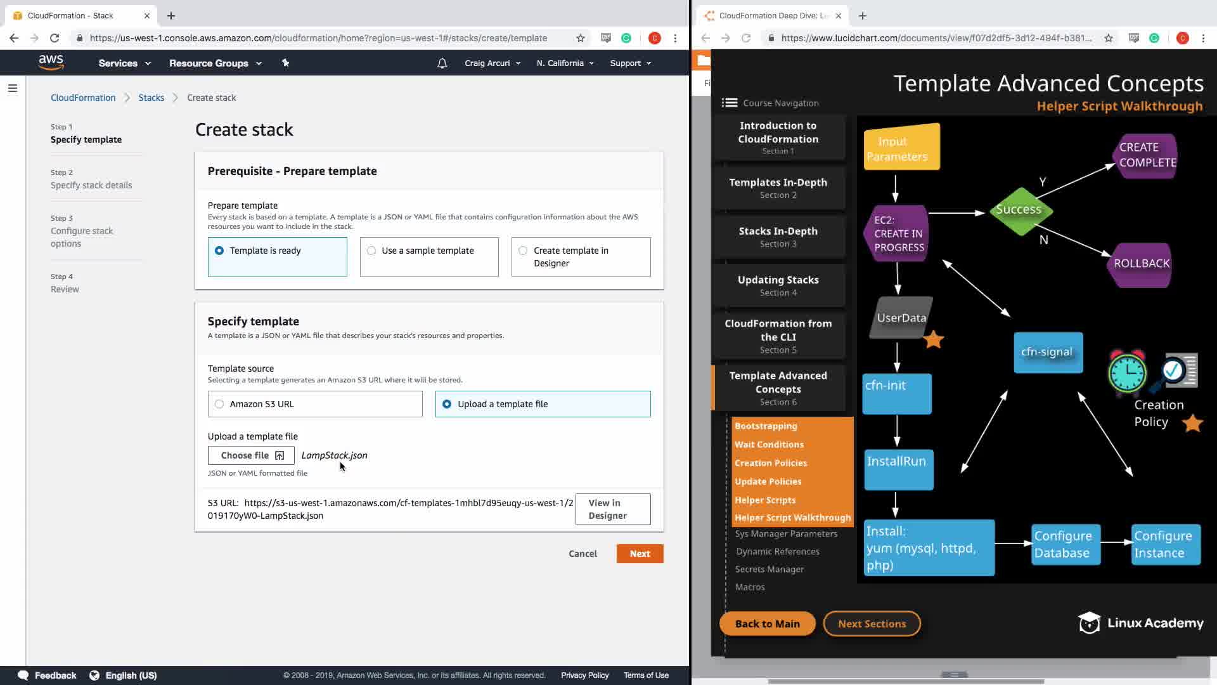The image size is (1217, 685).
Task: Open the AWS notifications bell
Action: click(x=442, y=63)
